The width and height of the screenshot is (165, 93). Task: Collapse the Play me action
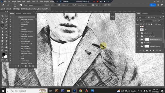[17, 17]
